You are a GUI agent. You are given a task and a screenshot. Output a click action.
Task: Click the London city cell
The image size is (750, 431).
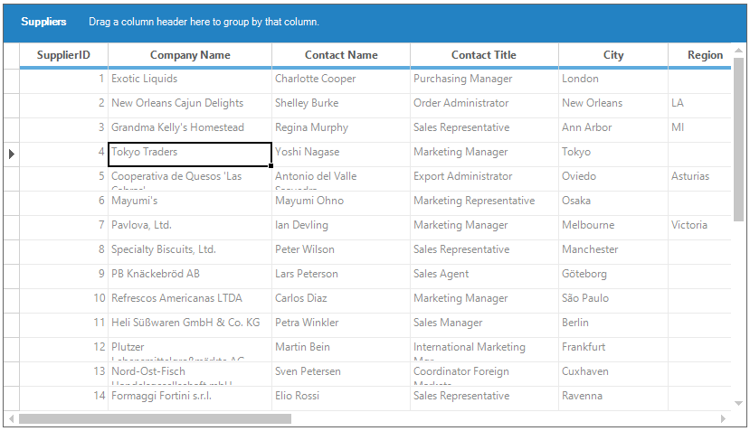coord(613,81)
